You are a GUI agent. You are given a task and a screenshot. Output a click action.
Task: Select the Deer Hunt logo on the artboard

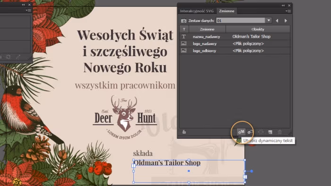pos(125,117)
